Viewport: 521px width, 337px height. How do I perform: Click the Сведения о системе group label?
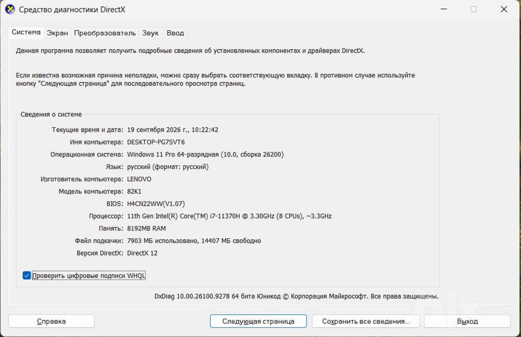(x=51, y=114)
